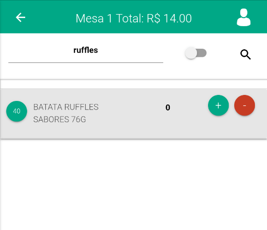Tap the magnifier search icon
This screenshot has width=267, height=230.
click(245, 55)
